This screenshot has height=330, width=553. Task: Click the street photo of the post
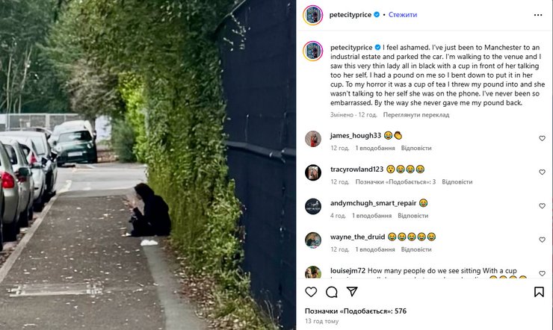coord(148,165)
